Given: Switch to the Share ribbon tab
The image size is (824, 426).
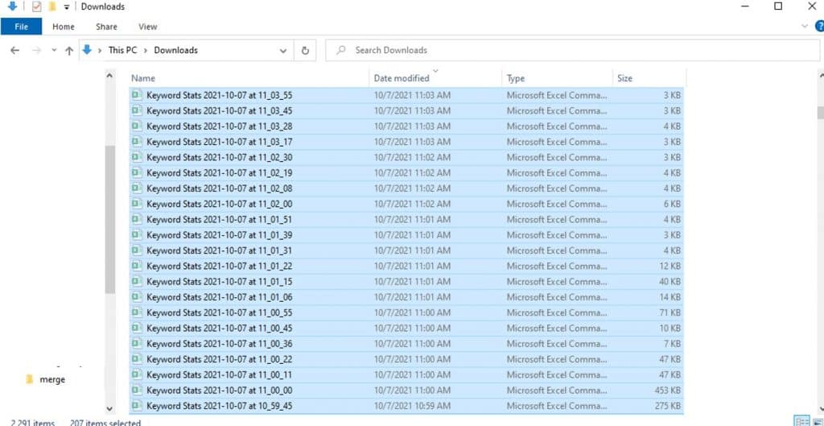Looking at the screenshot, I should click(x=107, y=27).
